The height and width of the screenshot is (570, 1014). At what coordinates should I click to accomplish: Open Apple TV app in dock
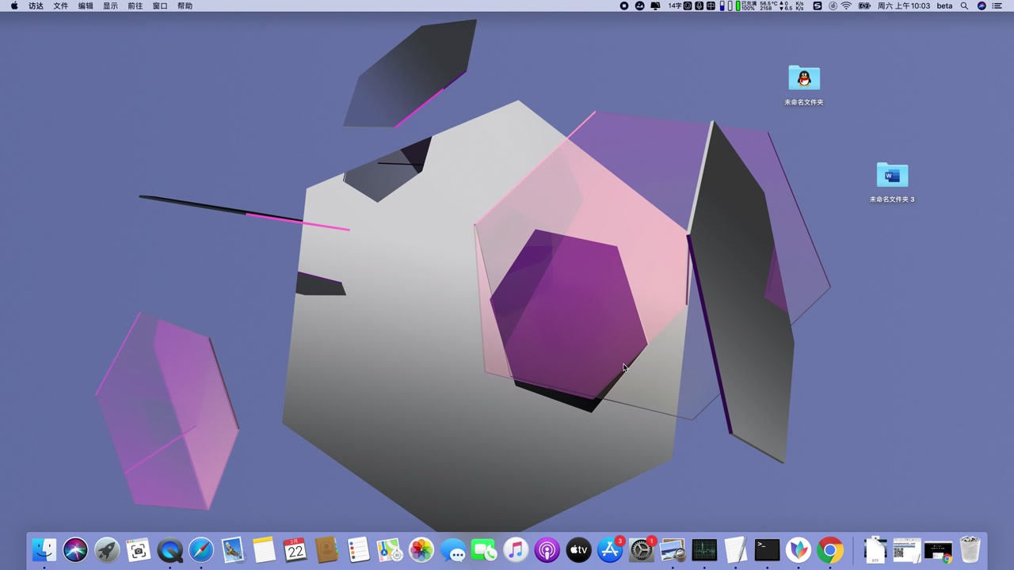[578, 549]
